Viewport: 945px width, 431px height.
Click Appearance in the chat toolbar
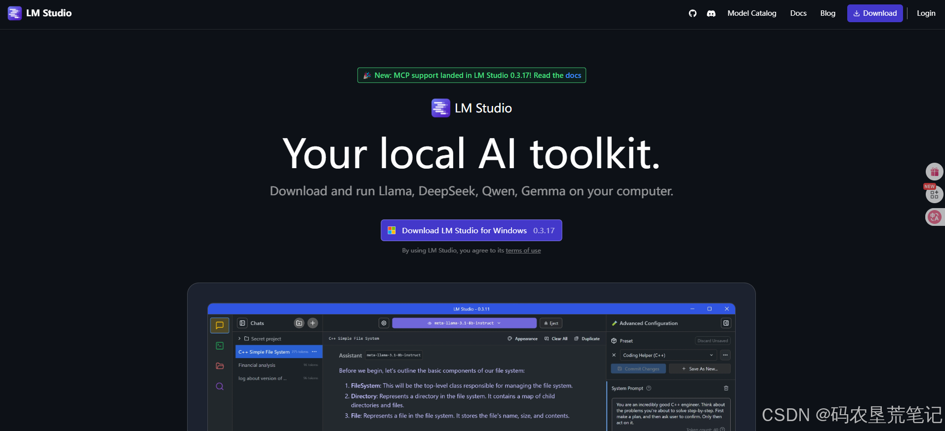coord(522,339)
